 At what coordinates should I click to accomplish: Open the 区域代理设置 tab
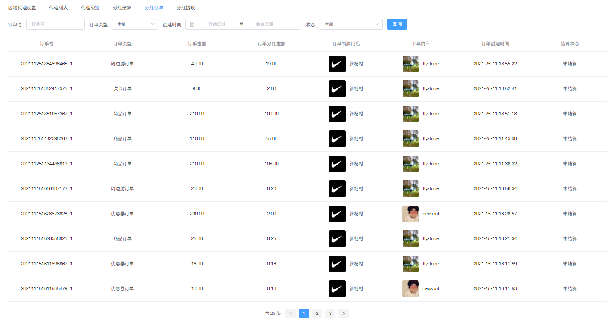click(x=22, y=8)
